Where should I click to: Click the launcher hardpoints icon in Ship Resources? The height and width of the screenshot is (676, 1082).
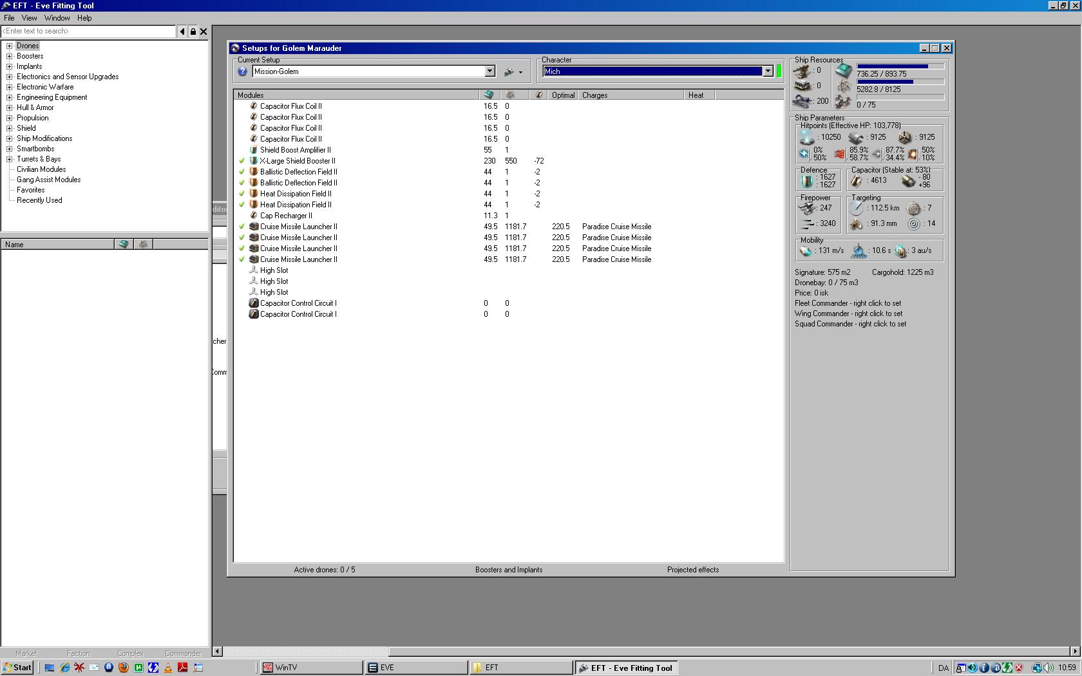pyautogui.click(x=802, y=86)
